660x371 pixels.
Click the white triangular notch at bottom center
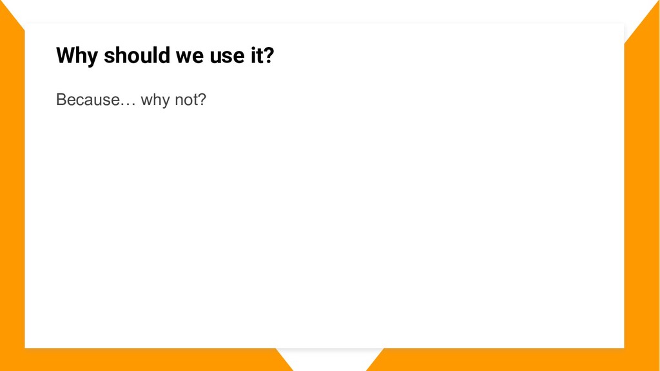[x=329, y=357]
